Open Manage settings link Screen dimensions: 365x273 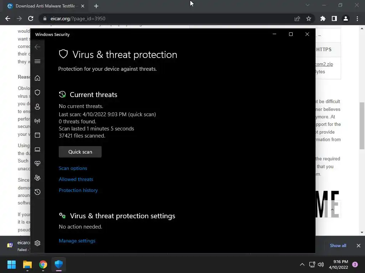coord(77,241)
